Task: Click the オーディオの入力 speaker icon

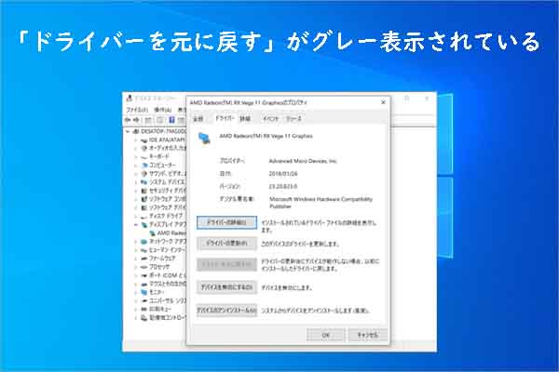Action: point(144,148)
